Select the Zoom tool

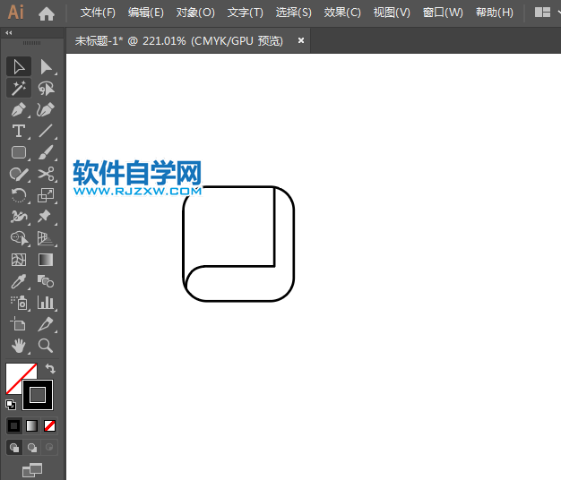pos(46,346)
